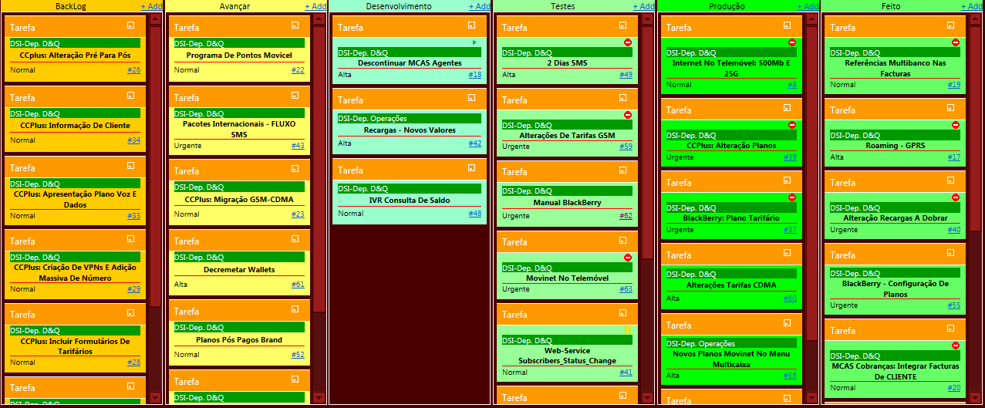Click blocked icon on Alterações De Tarifas GSM
Image resolution: width=985 pixels, height=408 pixels.
pos(628,115)
